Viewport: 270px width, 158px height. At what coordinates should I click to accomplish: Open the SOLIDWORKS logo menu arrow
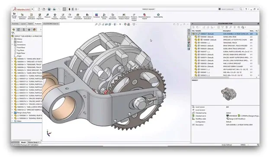point(32,9)
